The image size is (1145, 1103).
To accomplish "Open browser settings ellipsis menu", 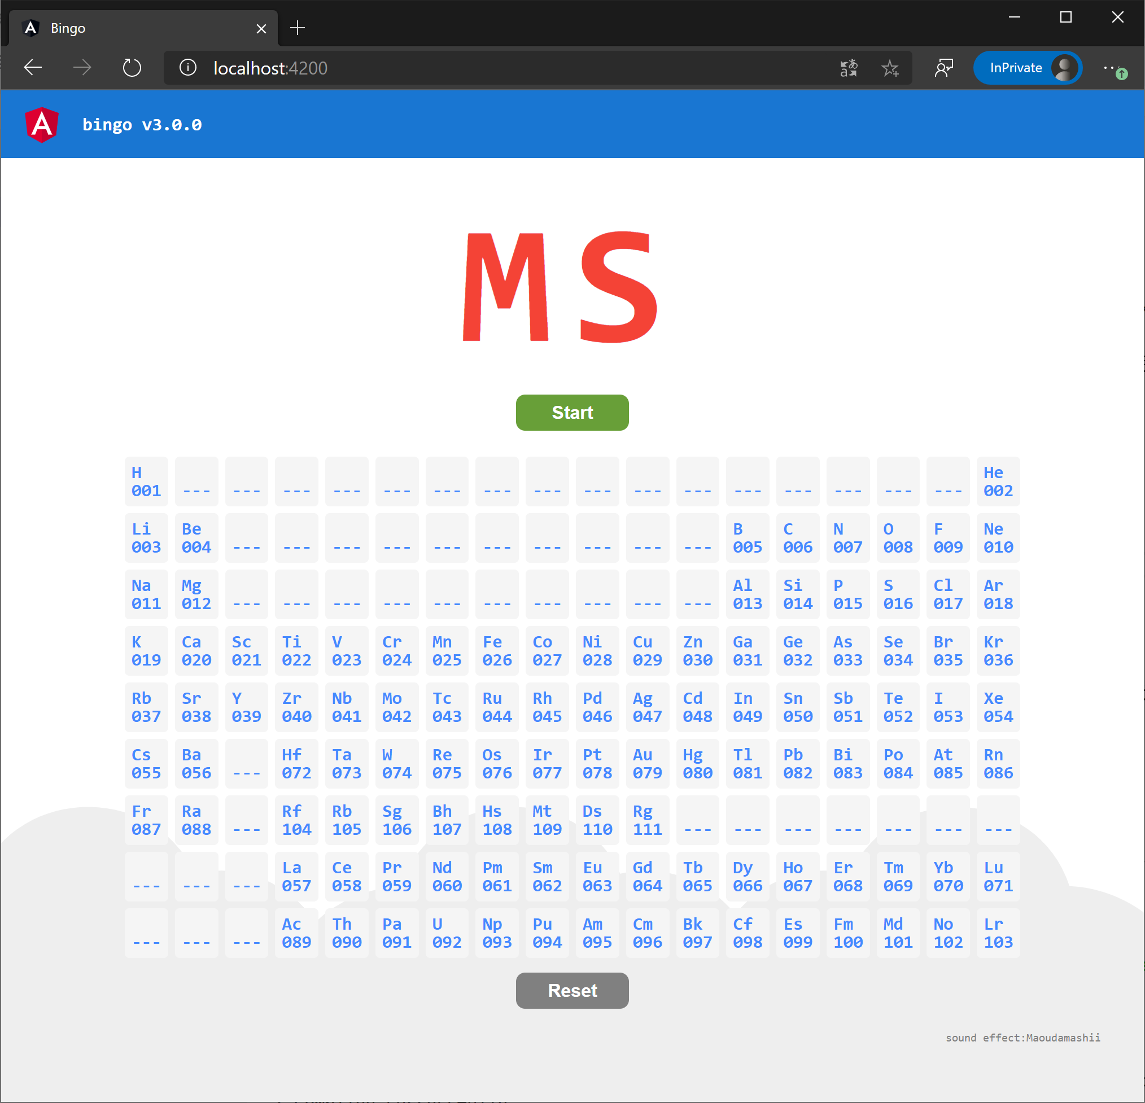I will pos(1110,68).
